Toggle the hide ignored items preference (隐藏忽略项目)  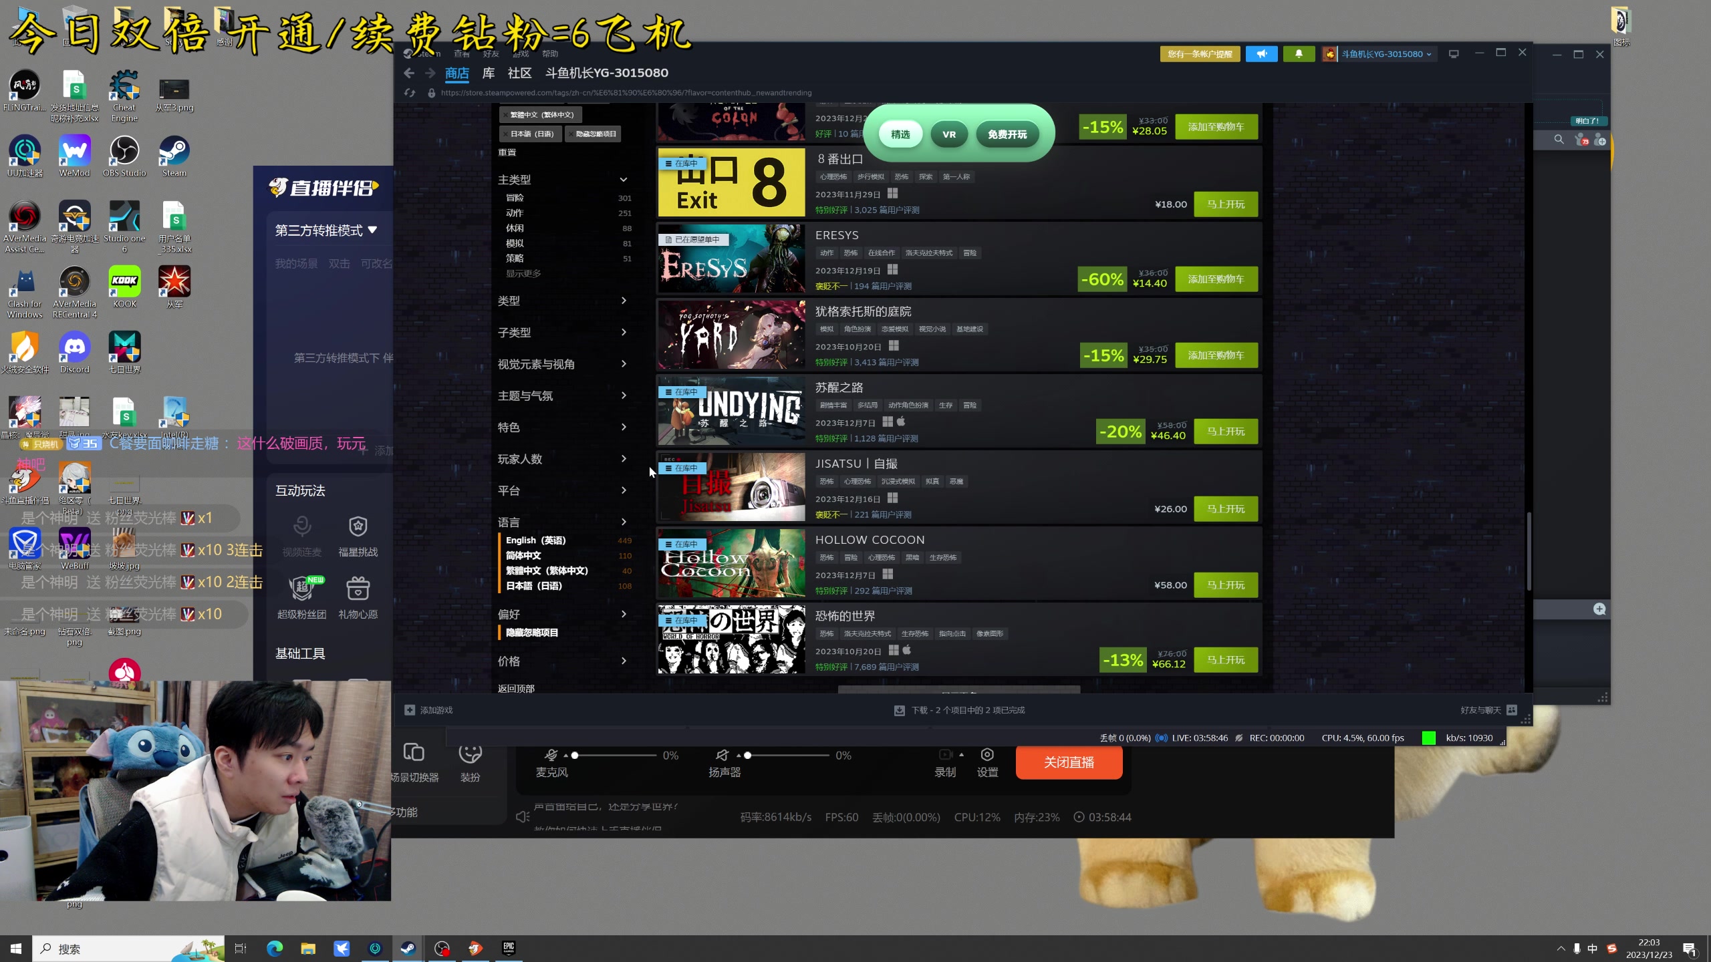click(x=531, y=632)
